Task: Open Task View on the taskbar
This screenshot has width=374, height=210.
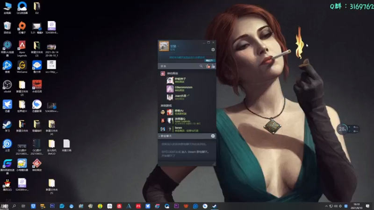Action: pyautogui.click(x=23, y=206)
